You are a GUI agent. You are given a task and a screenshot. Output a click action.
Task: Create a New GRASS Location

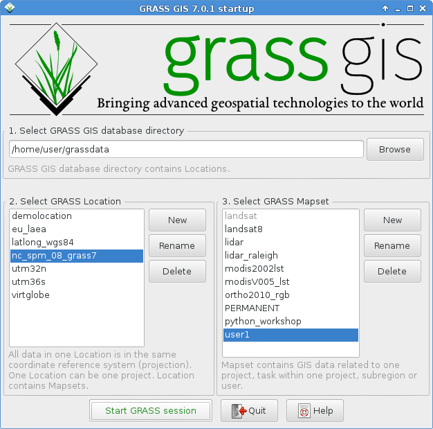[x=177, y=220]
